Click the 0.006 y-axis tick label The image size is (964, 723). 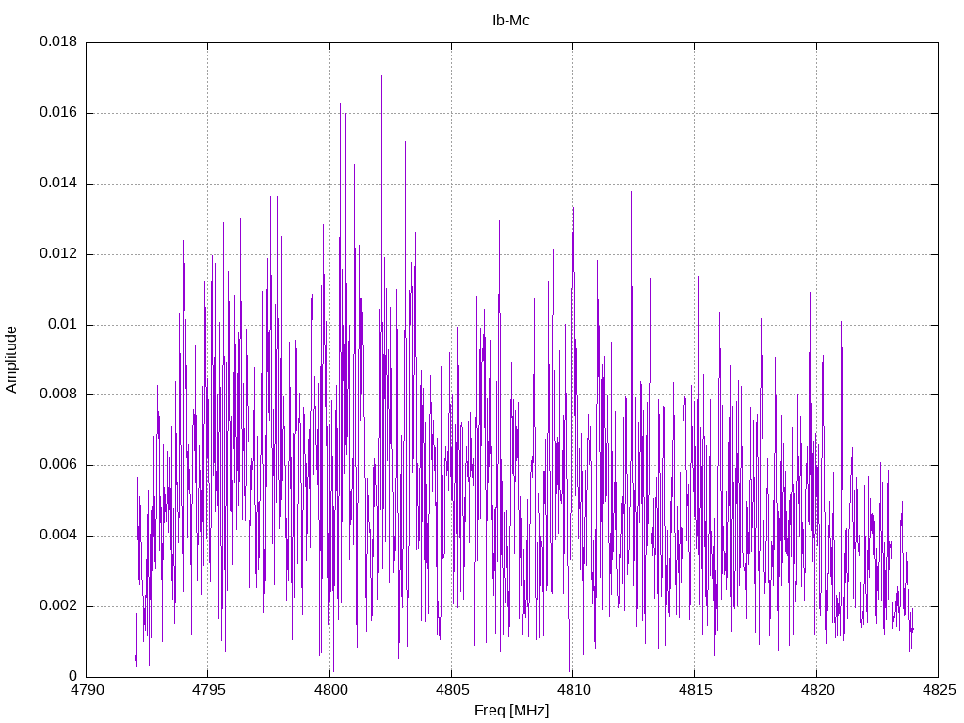click(x=58, y=465)
